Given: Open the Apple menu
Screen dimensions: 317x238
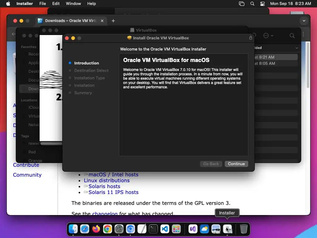Looking at the screenshot, I should pos(8,4).
